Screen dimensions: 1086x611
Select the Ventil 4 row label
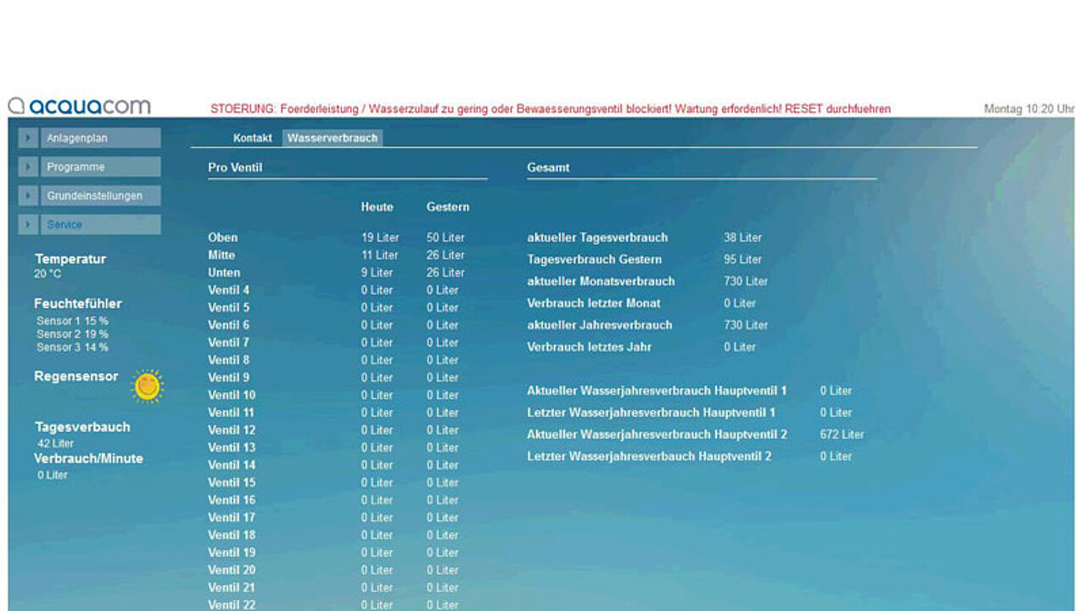pyautogui.click(x=229, y=290)
